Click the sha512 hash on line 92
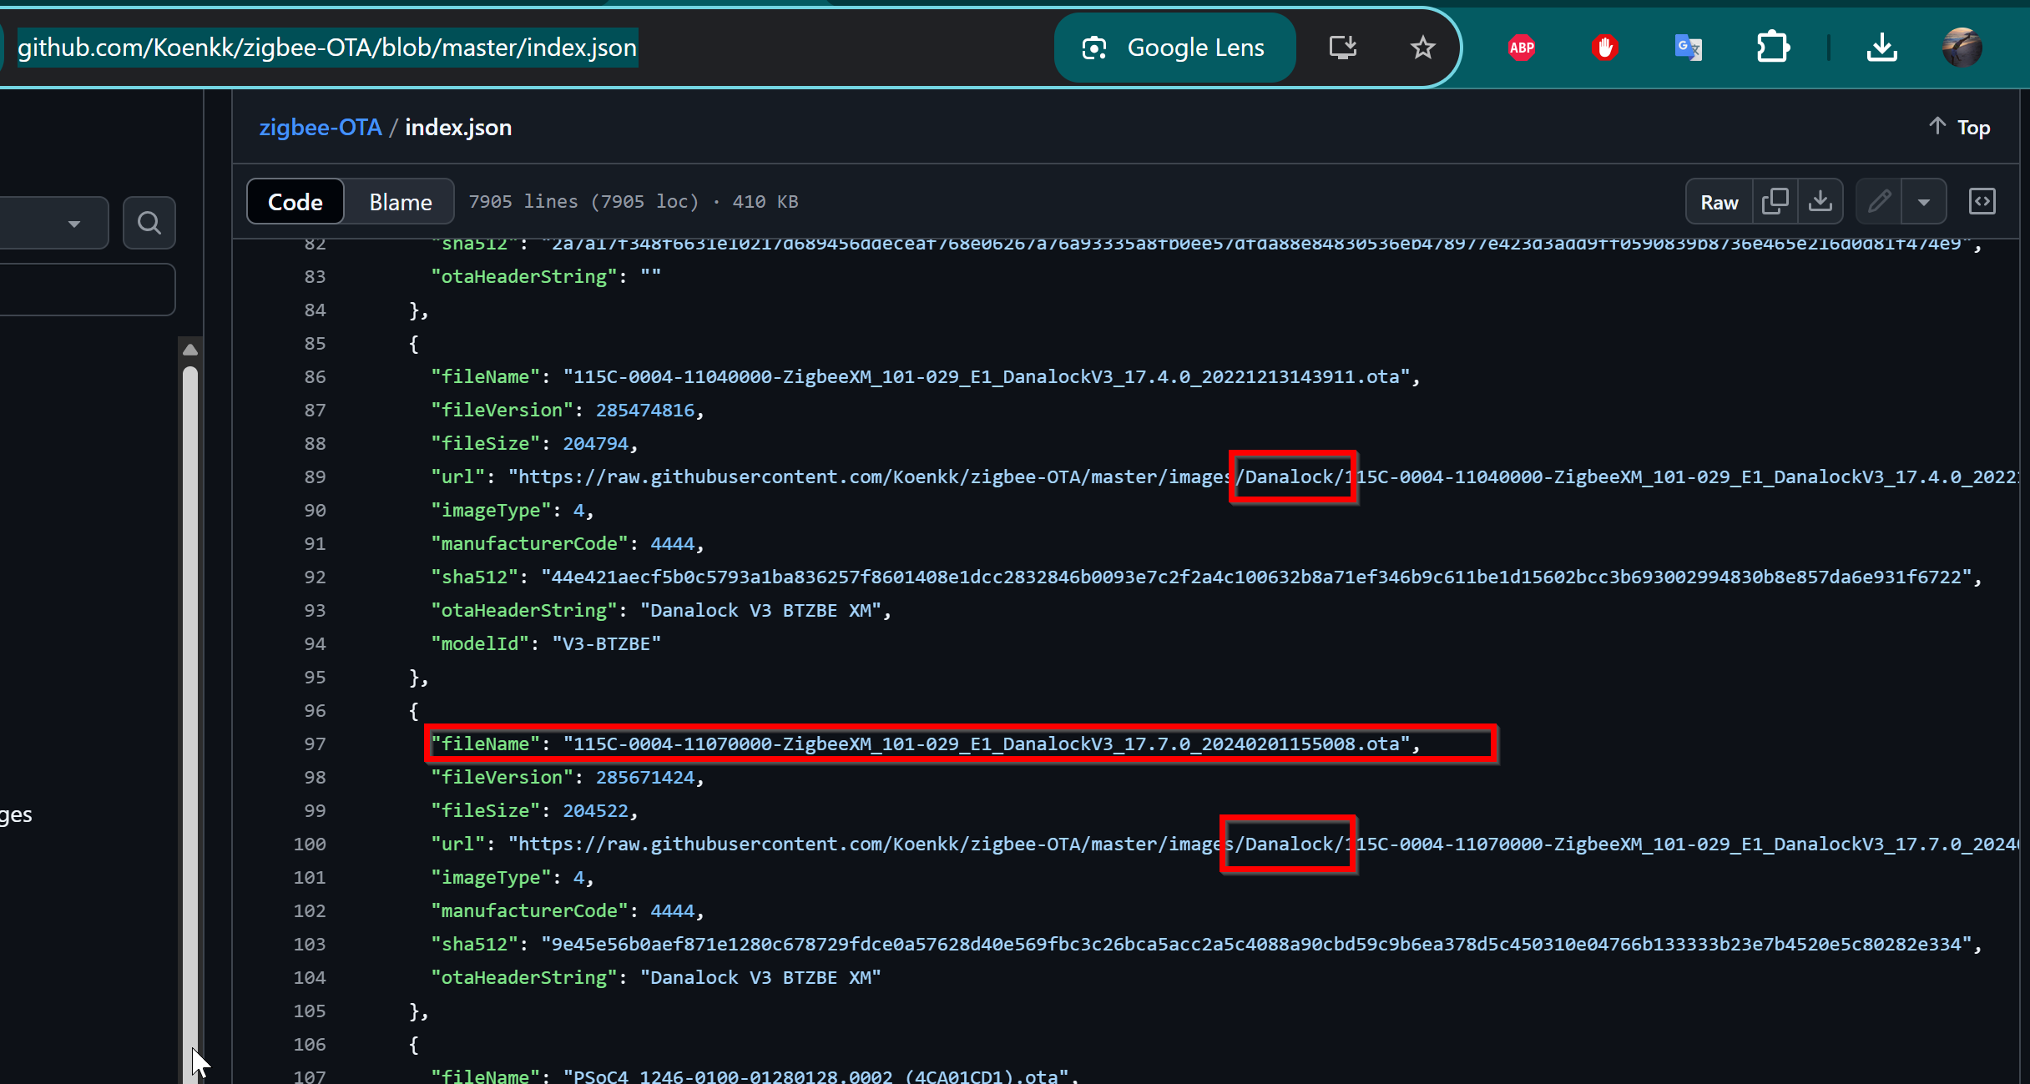Image resolution: width=2030 pixels, height=1084 pixels. tap(1256, 577)
